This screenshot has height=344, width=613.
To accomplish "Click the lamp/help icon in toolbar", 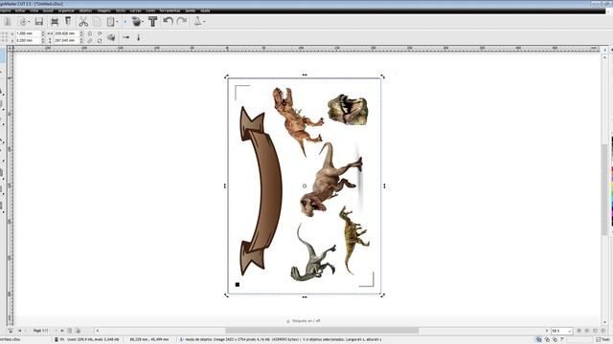I will tap(198, 21).
